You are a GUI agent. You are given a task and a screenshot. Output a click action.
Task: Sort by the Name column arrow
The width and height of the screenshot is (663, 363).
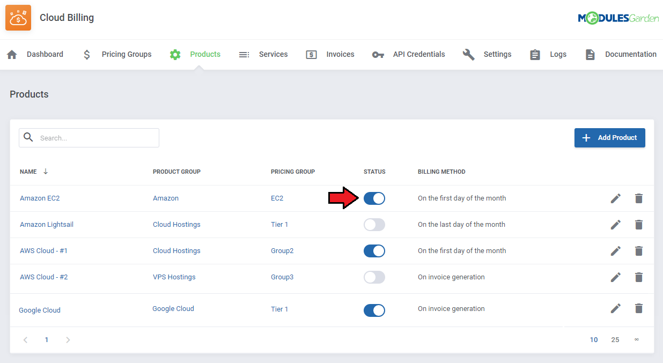point(46,172)
